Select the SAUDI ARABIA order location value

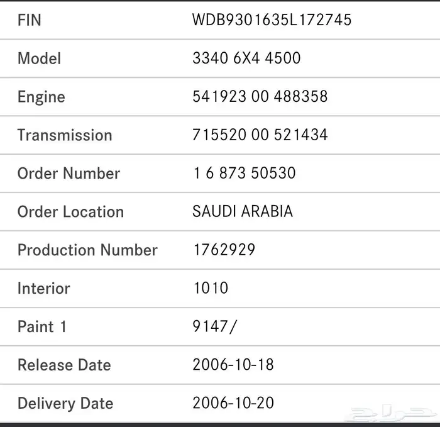point(243,212)
